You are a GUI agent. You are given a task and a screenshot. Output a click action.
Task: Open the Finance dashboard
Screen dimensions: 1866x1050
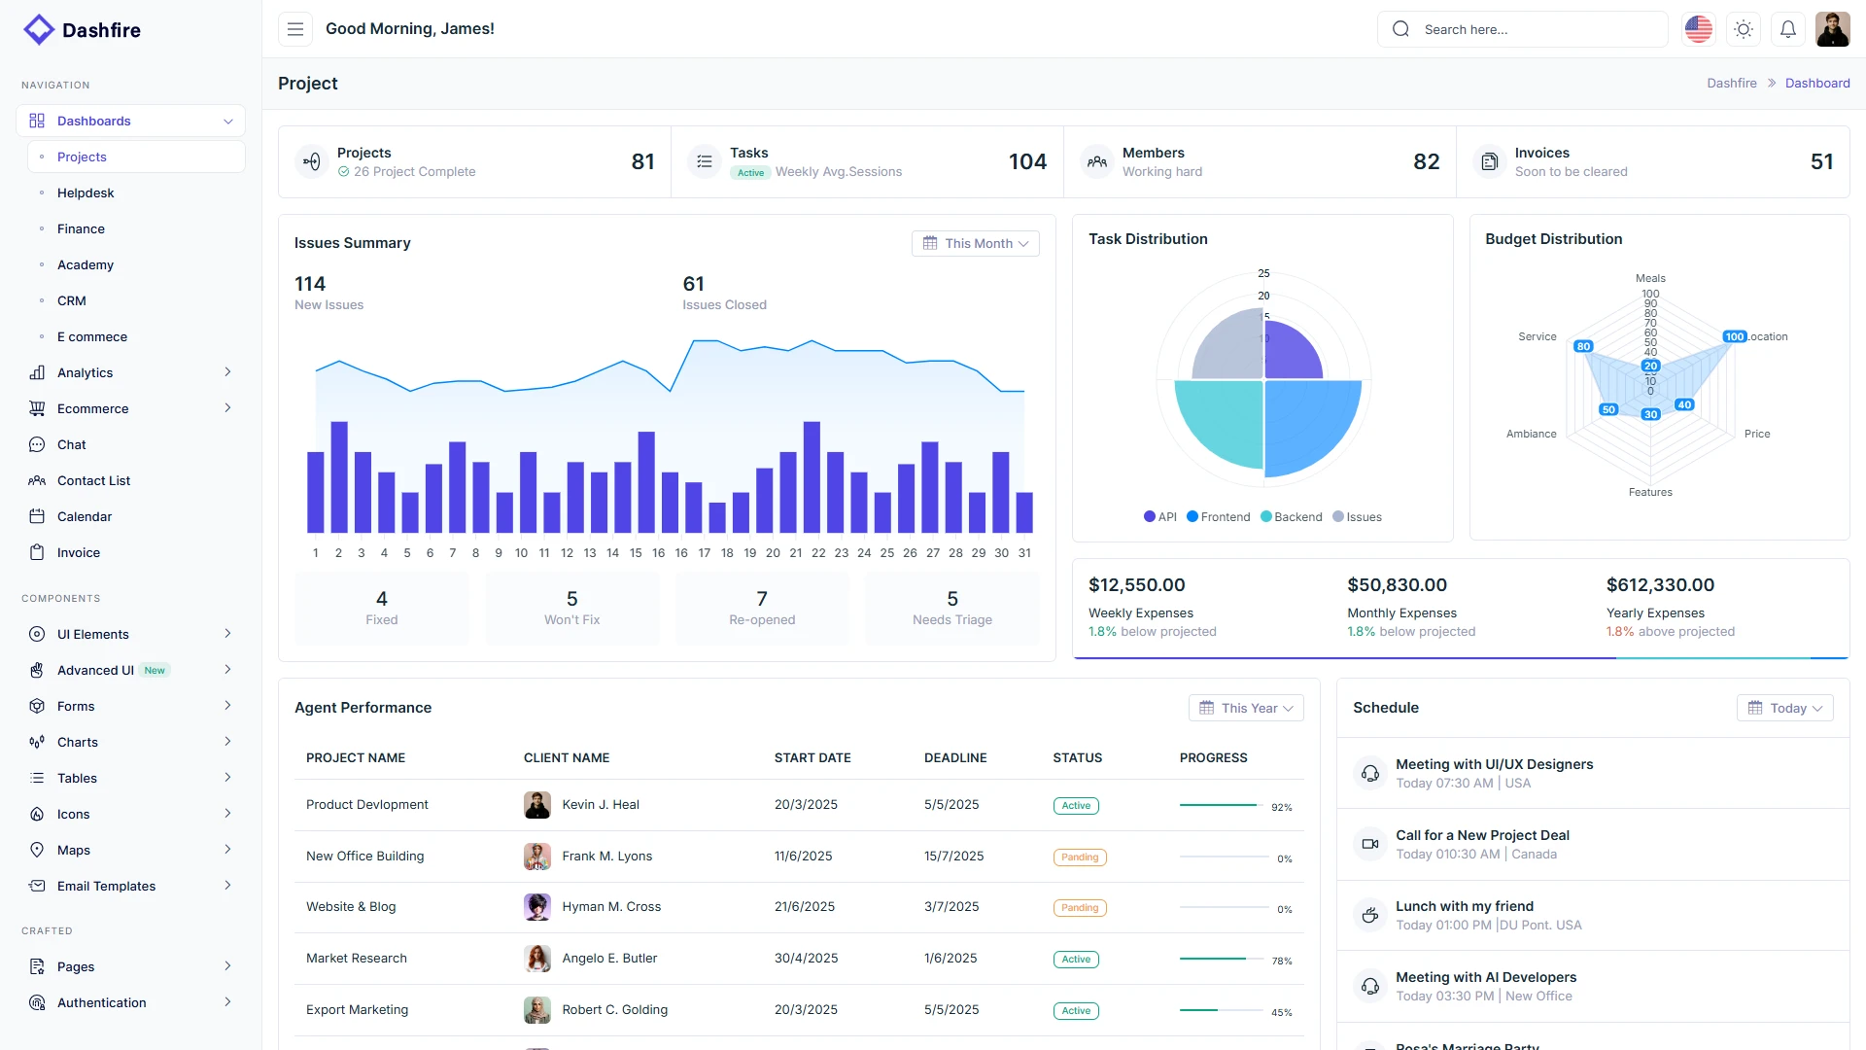81,228
